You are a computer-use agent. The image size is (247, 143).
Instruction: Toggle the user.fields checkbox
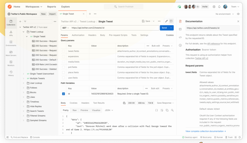(64, 78)
